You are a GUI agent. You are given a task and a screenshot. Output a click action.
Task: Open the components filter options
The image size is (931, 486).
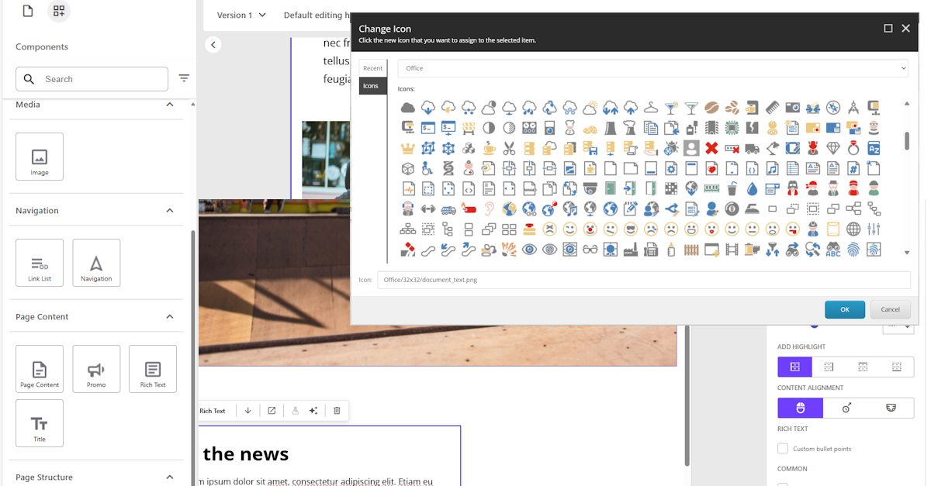pos(184,78)
